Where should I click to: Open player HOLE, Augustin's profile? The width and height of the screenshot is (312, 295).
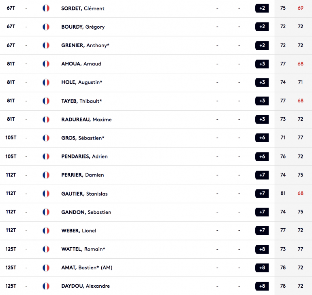coord(82,82)
